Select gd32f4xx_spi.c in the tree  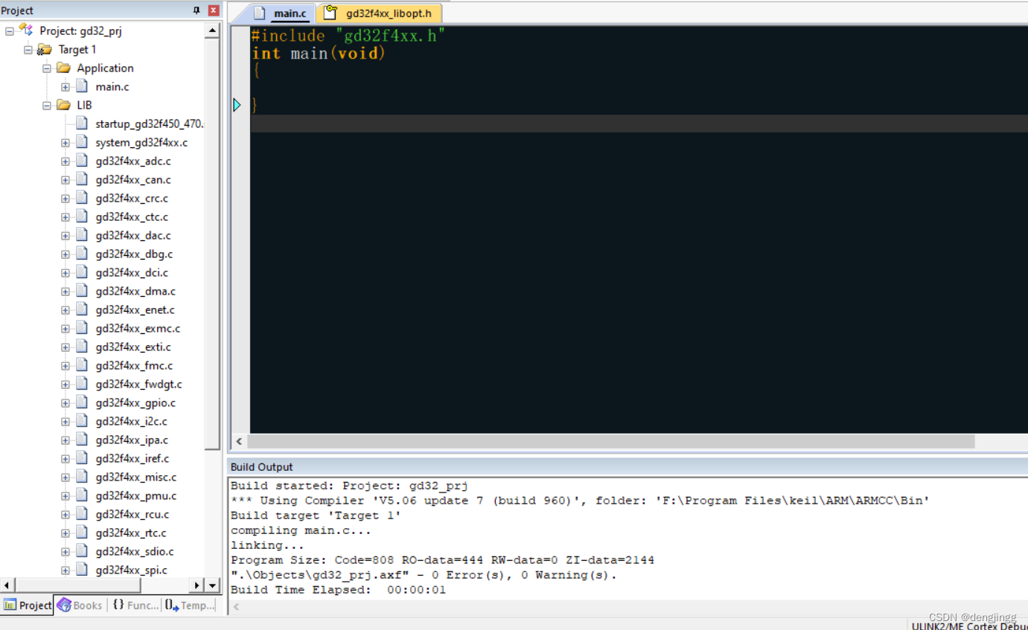(132, 570)
